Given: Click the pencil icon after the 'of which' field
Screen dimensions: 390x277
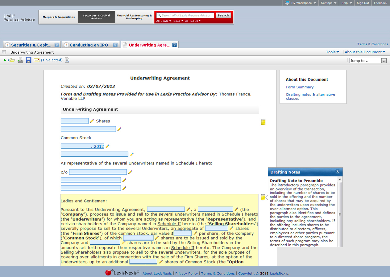Looking at the screenshot, I should 157,238.
